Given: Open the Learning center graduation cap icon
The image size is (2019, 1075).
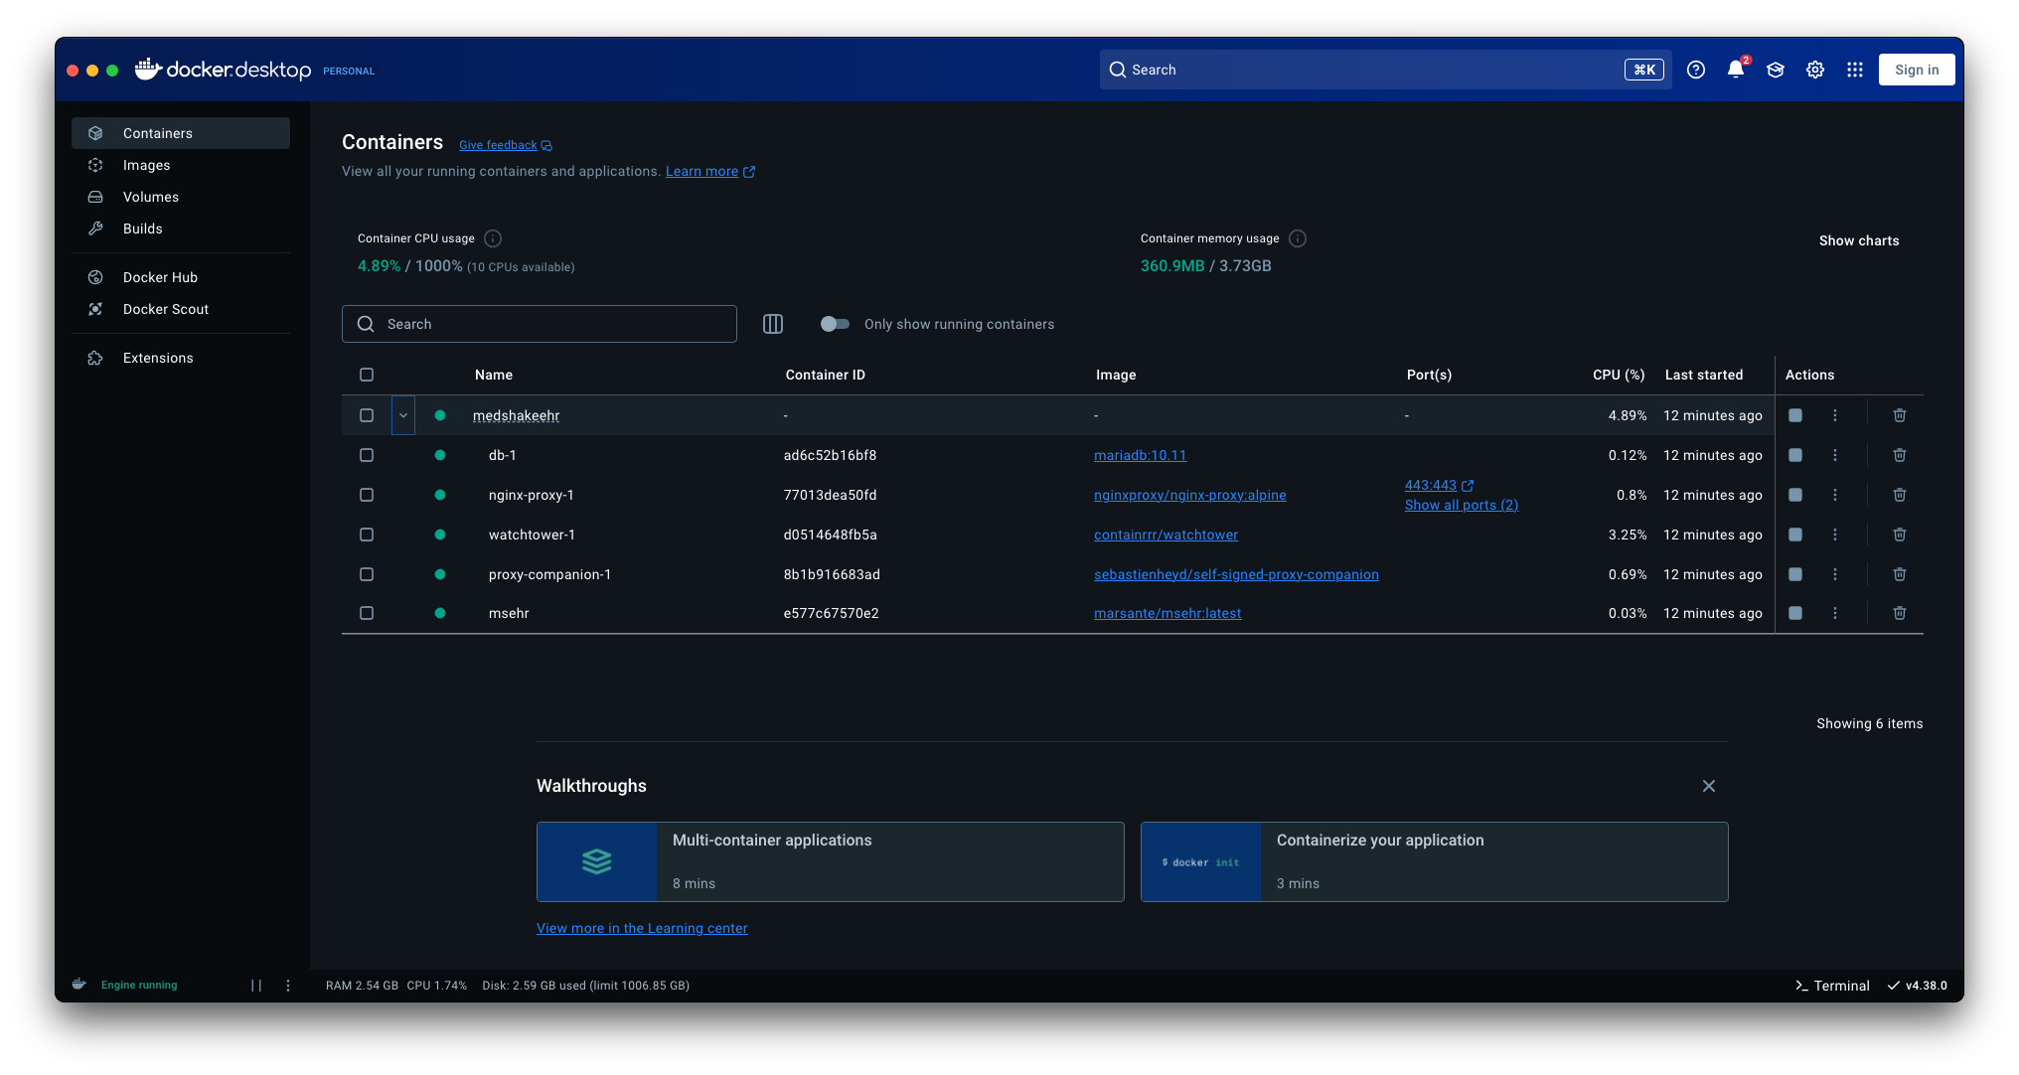Looking at the screenshot, I should (1776, 70).
